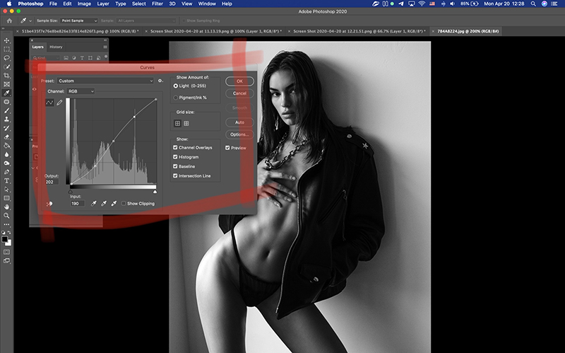Uncheck Histogram checkbox
This screenshot has height=353, width=565.
coord(175,156)
